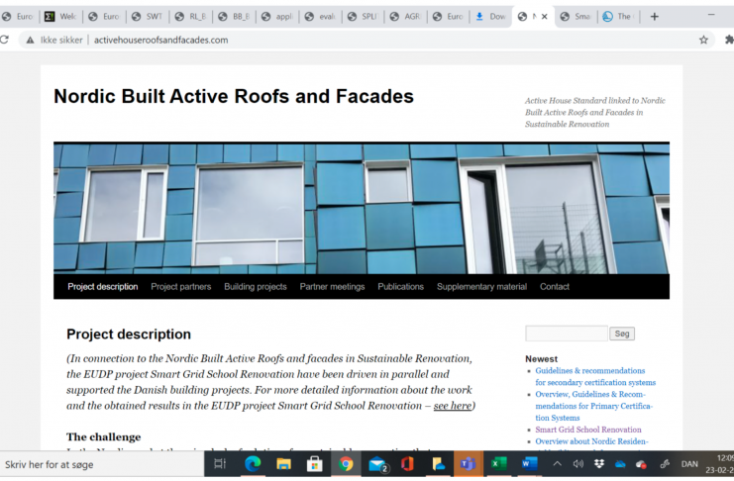This screenshot has width=734, height=481.
Task: Minimize the browser window
Action: [x=711, y=15]
